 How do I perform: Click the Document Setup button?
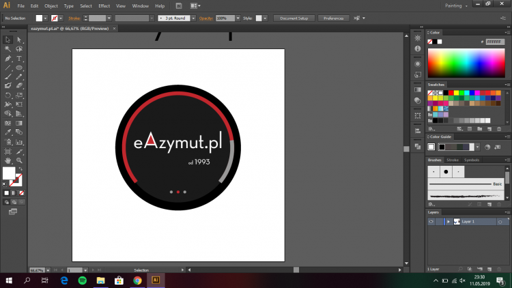coord(294,18)
